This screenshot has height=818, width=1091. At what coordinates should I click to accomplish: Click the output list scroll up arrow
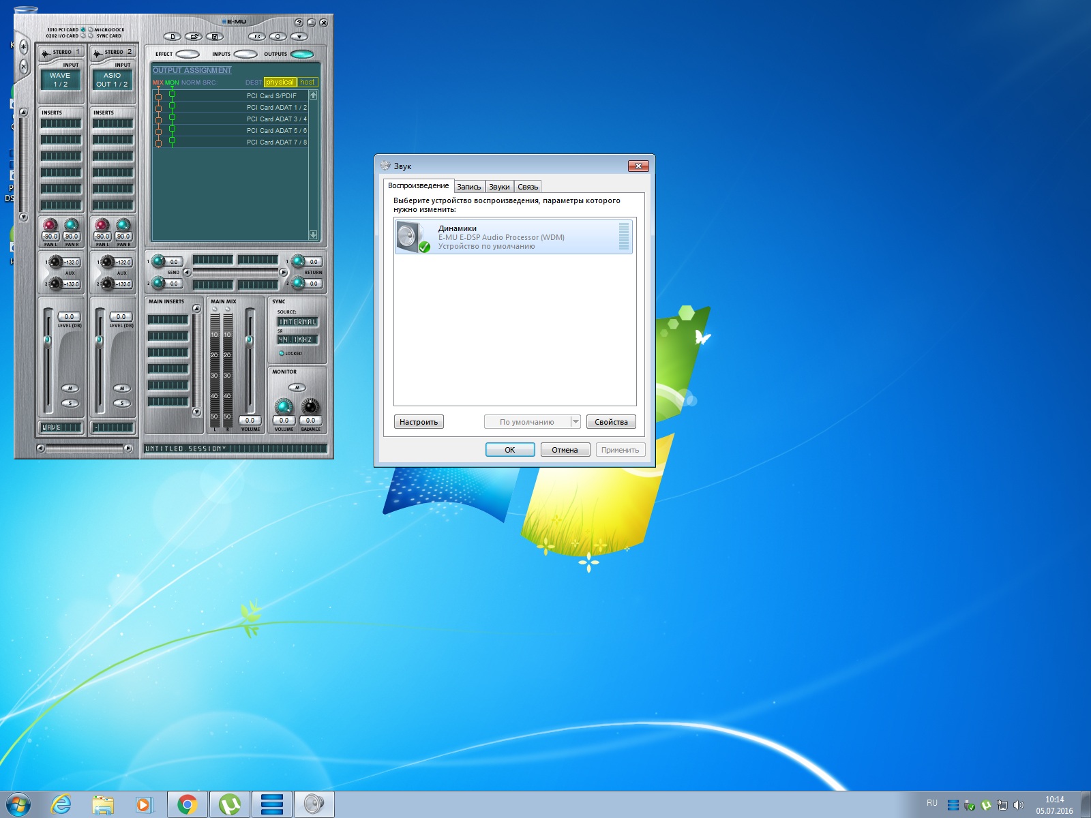click(x=313, y=95)
